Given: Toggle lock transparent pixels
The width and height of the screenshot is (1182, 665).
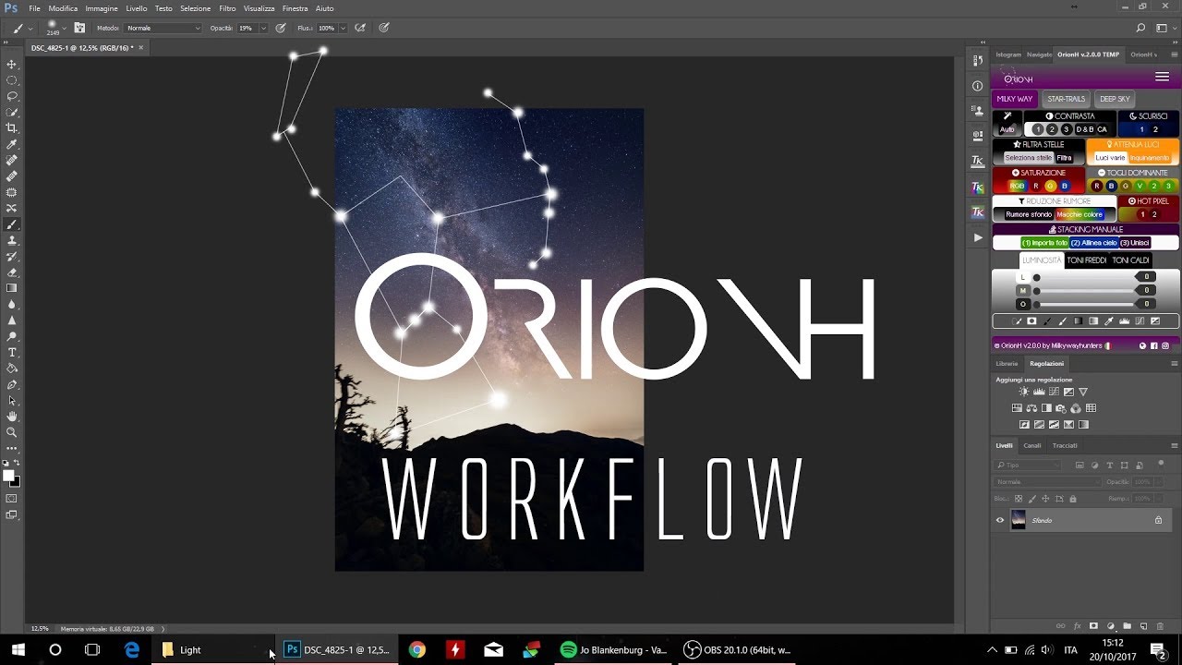Looking at the screenshot, I should click(x=1020, y=499).
